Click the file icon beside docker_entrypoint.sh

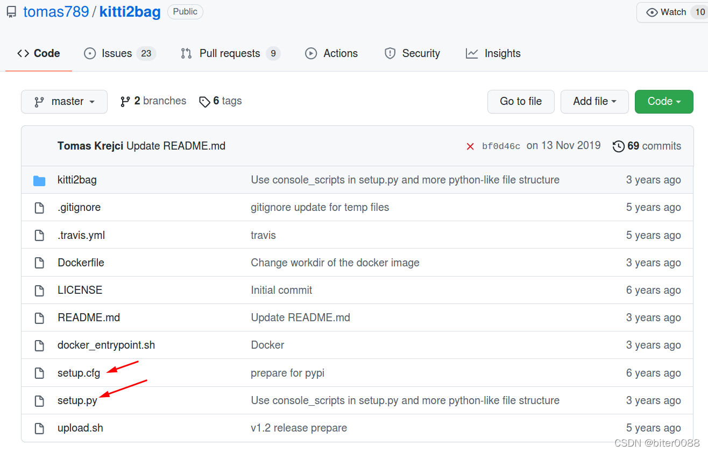(39, 345)
